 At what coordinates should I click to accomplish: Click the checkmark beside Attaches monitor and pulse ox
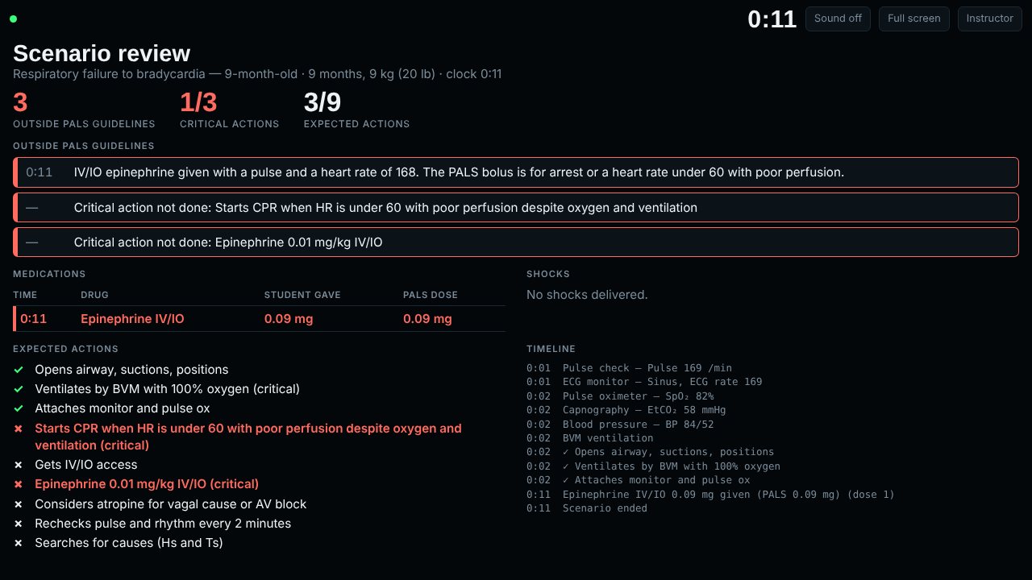(x=19, y=408)
